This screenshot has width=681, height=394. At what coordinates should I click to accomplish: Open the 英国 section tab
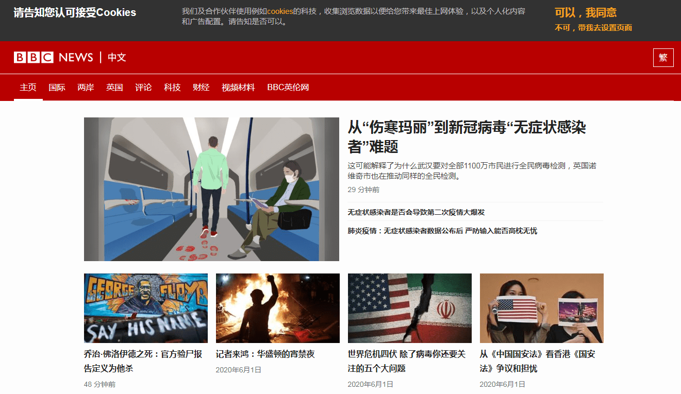[114, 88]
